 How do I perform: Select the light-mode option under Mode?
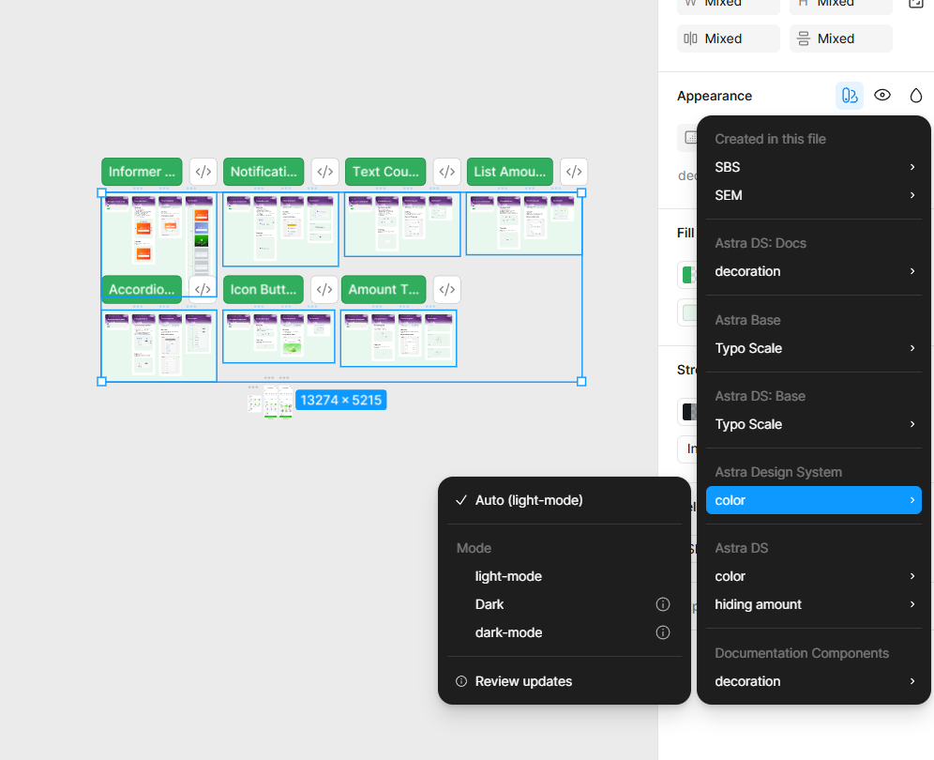click(565, 576)
